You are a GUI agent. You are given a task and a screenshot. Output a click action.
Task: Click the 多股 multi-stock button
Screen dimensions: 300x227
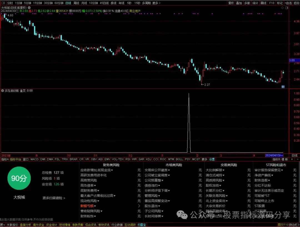coord(247,3)
